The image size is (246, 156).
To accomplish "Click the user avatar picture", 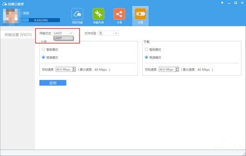I will click(11, 17).
